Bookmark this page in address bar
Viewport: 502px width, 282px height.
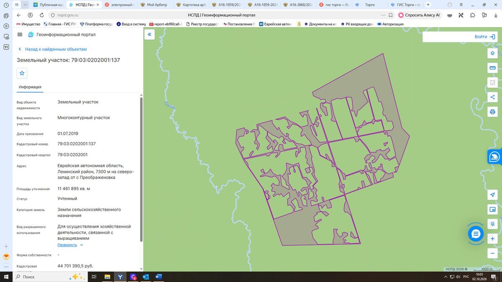click(390, 15)
